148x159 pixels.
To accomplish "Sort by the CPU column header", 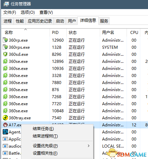I will click(x=134, y=33).
